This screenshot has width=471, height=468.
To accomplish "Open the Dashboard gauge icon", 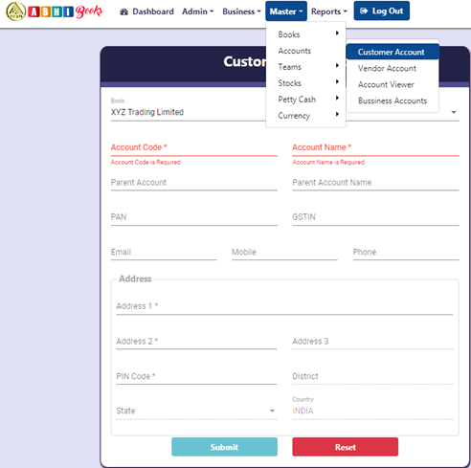I will 123,11.
